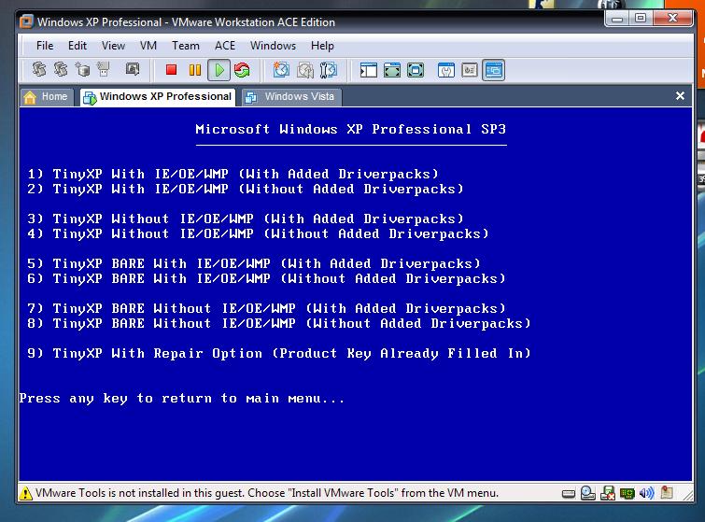This screenshot has width=705, height=522.
Task: Open the View menu
Action: click(x=113, y=46)
